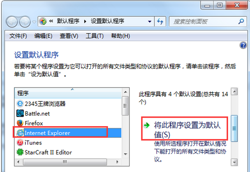Open help with blue question mark icon

click(243, 46)
